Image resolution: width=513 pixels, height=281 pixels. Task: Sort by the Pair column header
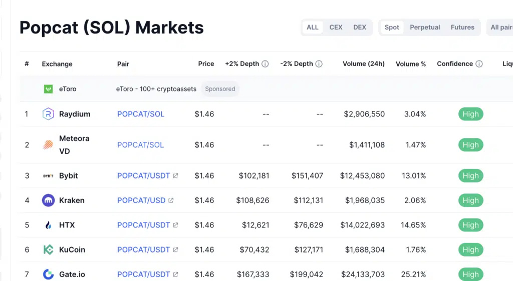[123, 63]
